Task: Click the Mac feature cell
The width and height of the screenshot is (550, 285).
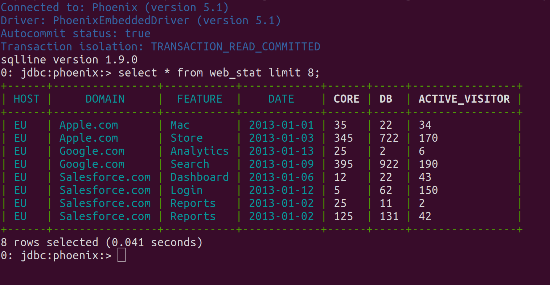Action: [x=180, y=125]
